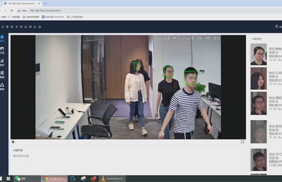Open WeChat from the taskbar
Image resolution: width=282 pixels, height=182 pixels.
tap(27, 179)
